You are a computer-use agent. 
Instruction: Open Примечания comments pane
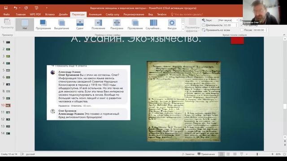(206, 154)
